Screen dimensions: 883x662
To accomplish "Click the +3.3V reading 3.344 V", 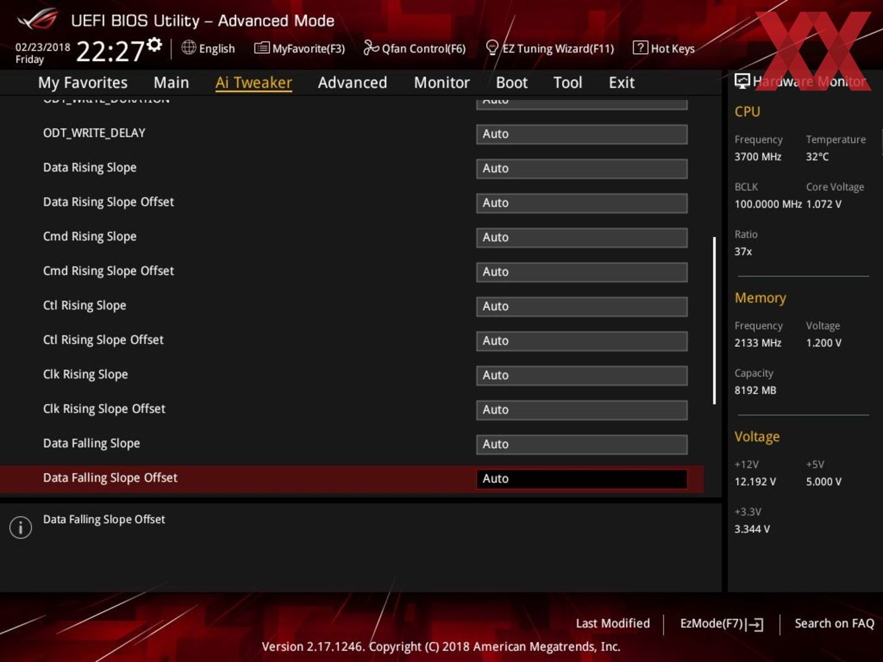I will pyautogui.click(x=752, y=529).
